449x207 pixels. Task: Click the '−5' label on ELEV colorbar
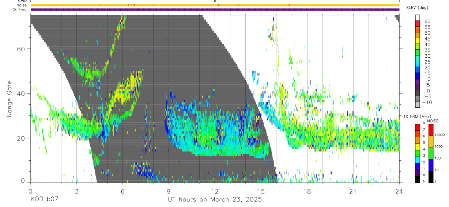(428, 96)
